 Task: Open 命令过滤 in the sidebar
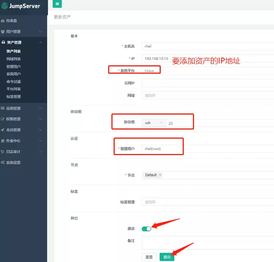click(x=14, y=82)
